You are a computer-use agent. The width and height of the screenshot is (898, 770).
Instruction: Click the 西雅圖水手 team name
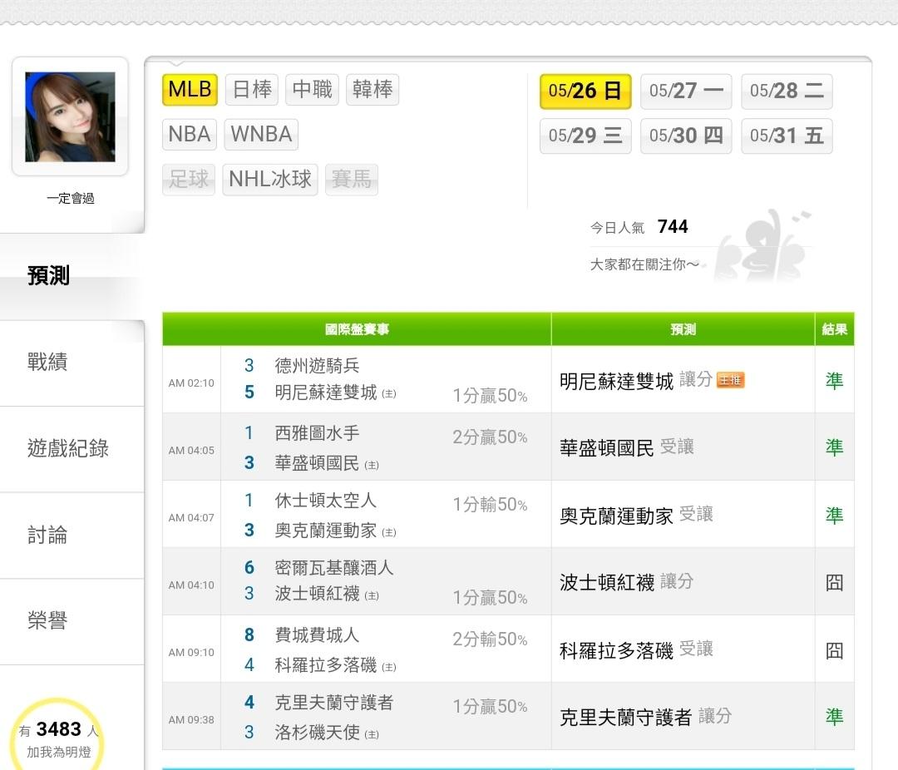[318, 433]
